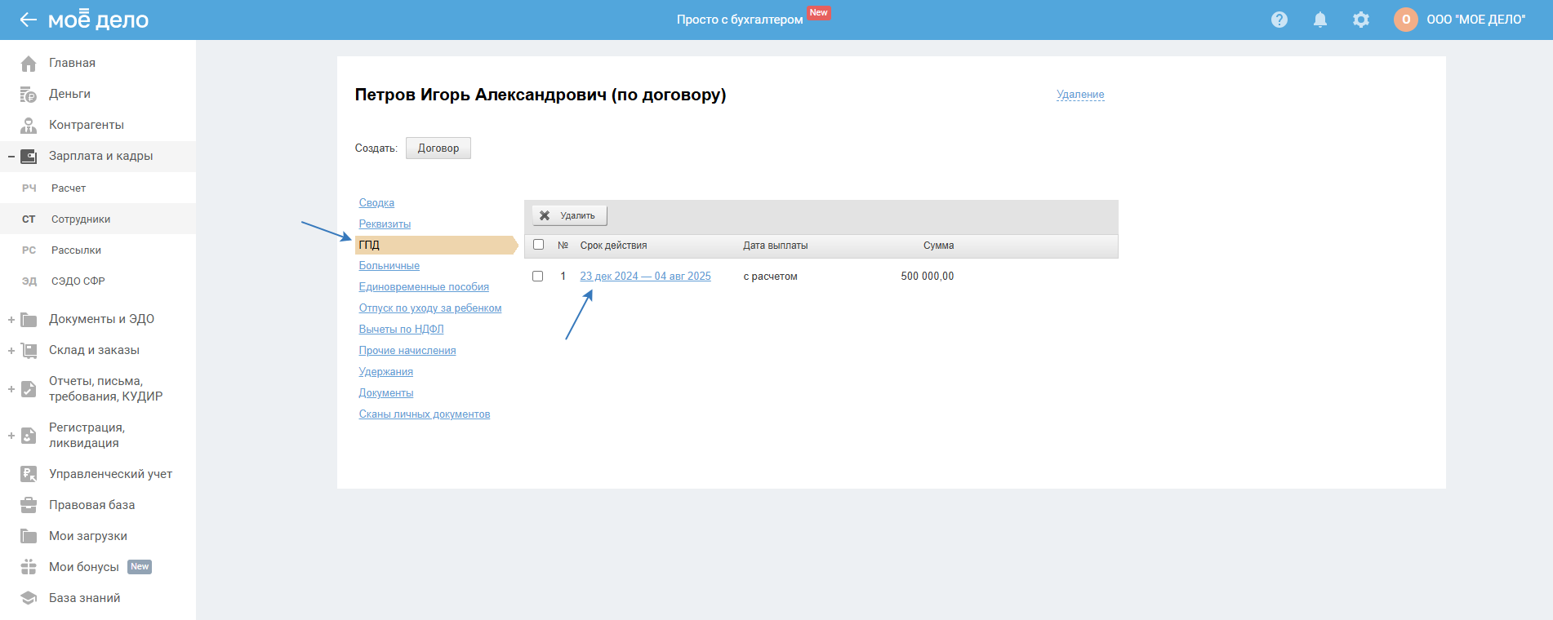Click the с расчетом payment date cell
This screenshot has height=620, width=1553.
[770, 277]
